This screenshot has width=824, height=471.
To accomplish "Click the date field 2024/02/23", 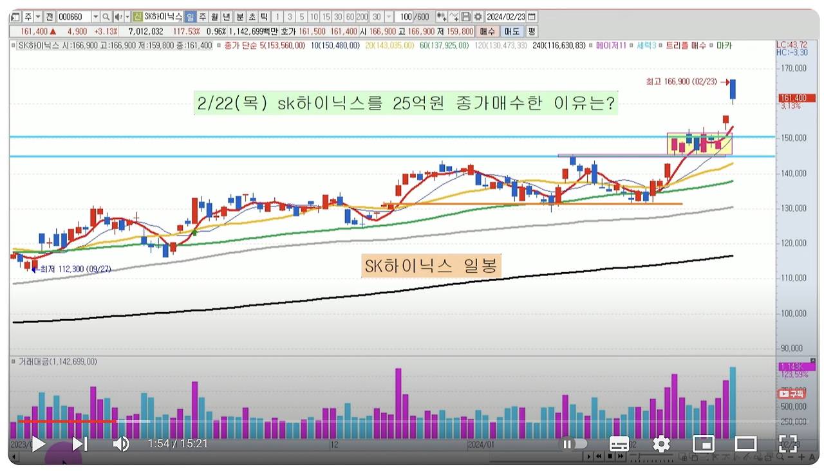I will 506,17.
